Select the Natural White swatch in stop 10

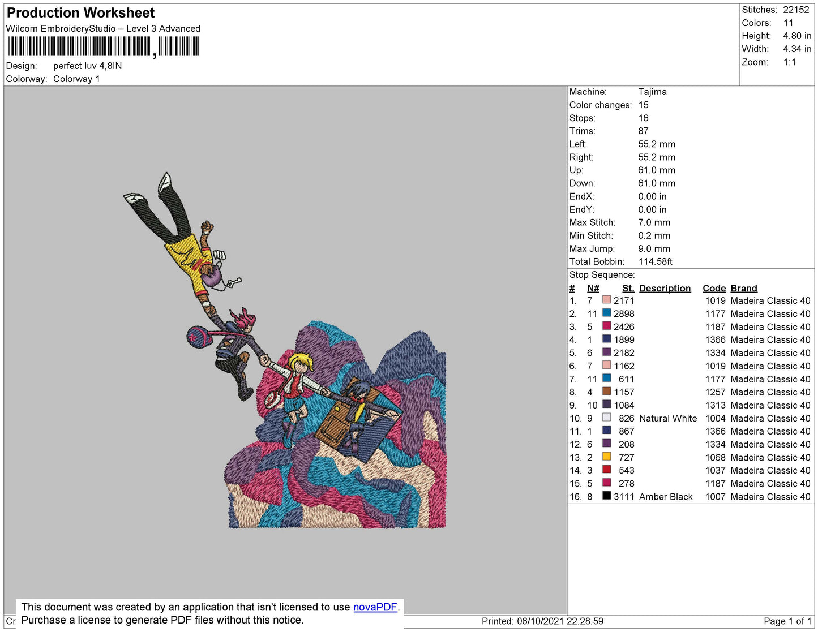[606, 418]
